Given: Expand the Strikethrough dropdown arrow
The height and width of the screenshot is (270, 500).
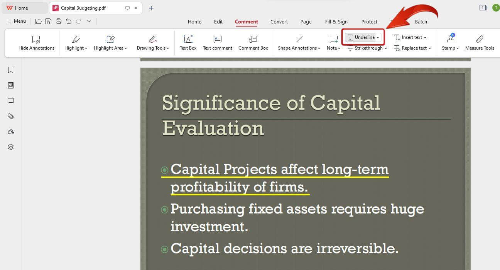Looking at the screenshot, I should pyautogui.click(x=386, y=48).
